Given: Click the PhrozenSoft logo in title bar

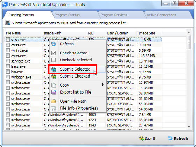Looking at the screenshot, I should pos(5,5).
